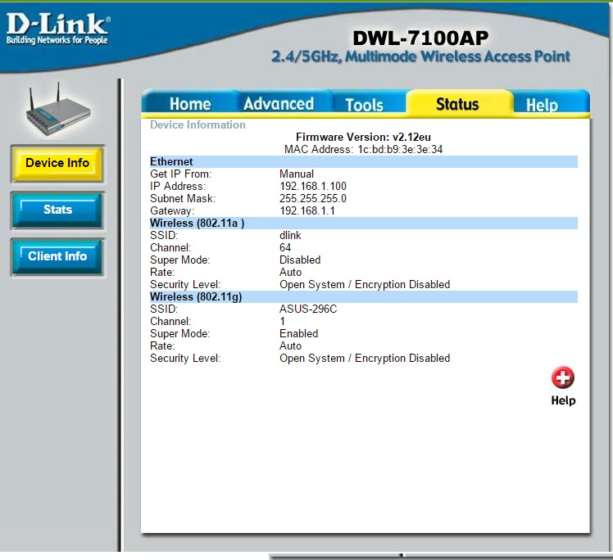The height and width of the screenshot is (560, 613).
Task: Click the Help label under cross icon
Action: point(563,400)
